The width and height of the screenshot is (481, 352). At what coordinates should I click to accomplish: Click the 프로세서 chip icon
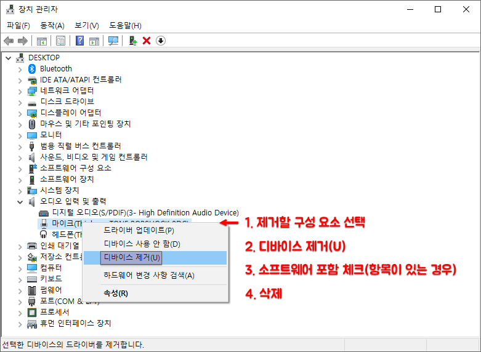(x=32, y=313)
